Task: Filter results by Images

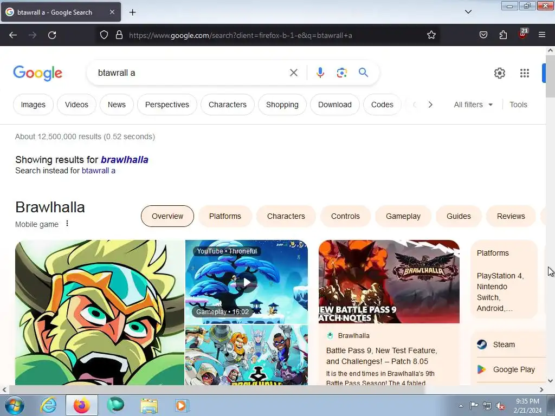Action: (x=33, y=105)
